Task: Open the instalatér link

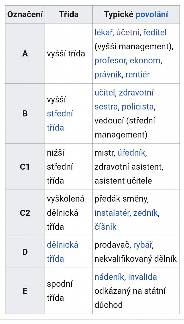Action: (112, 213)
